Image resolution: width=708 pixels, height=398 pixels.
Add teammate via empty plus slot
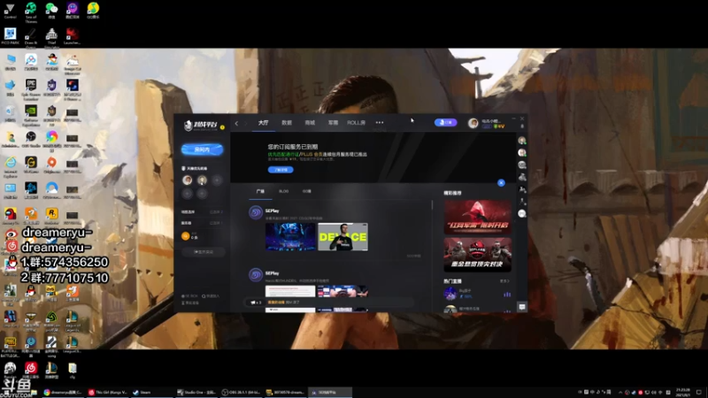[217, 180]
